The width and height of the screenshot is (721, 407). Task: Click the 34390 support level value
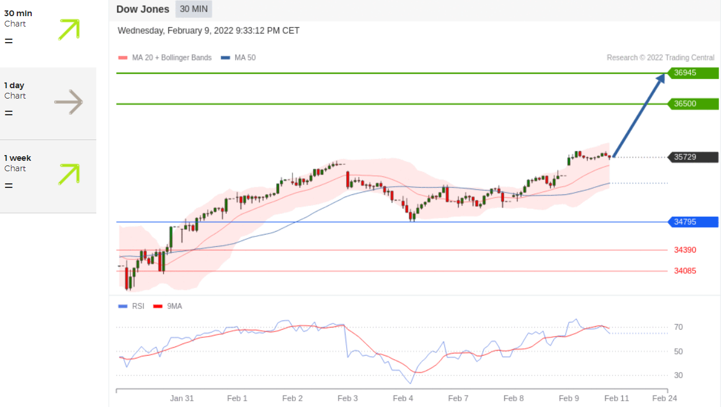tap(685, 250)
